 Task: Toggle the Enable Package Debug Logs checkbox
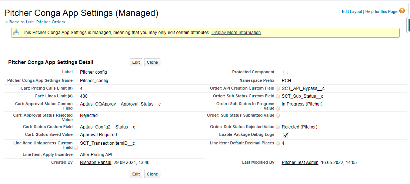coord(286,135)
